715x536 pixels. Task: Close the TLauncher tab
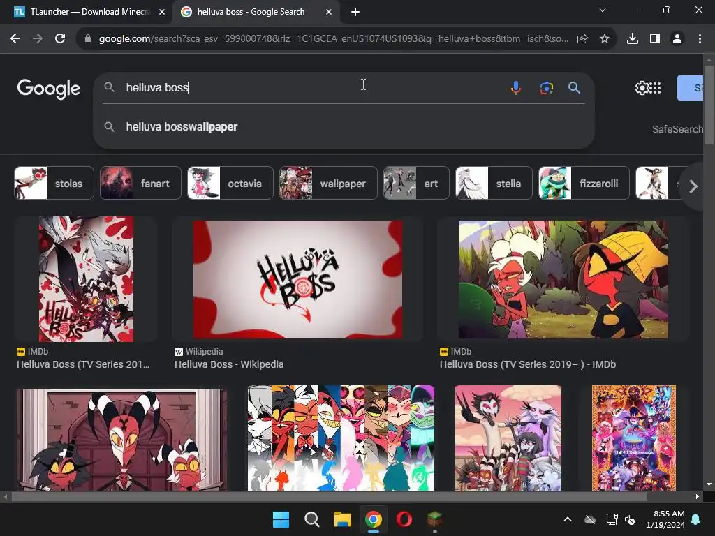[162, 12]
